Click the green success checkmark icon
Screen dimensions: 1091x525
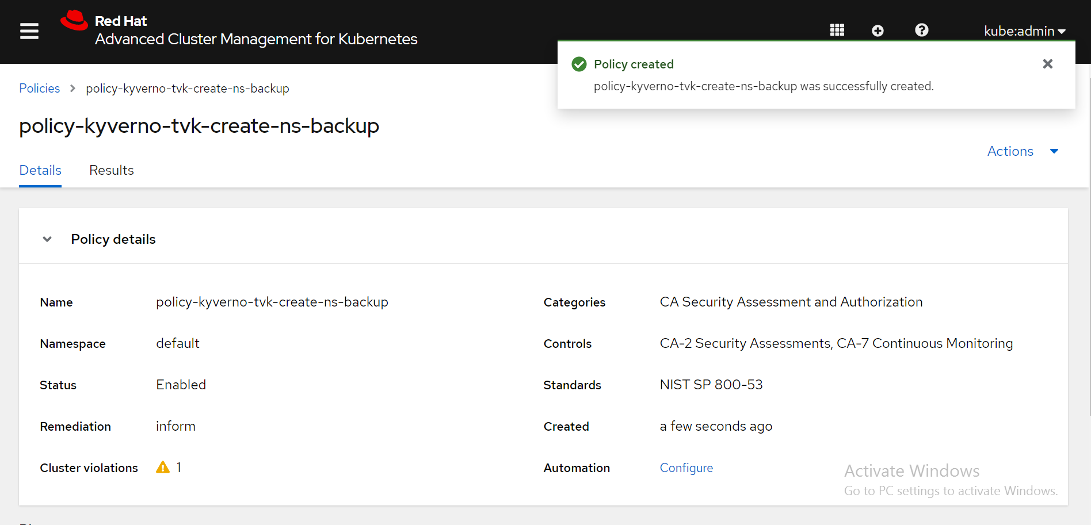tap(579, 64)
